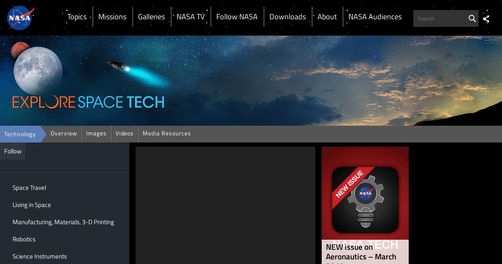Open the NASA Audiences menu

[x=375, y=17]
